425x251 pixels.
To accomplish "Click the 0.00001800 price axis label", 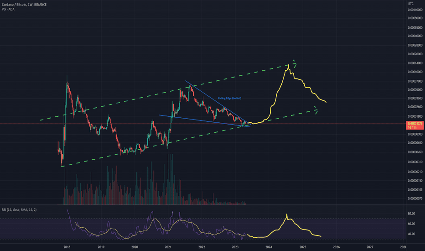I will 415,116.
